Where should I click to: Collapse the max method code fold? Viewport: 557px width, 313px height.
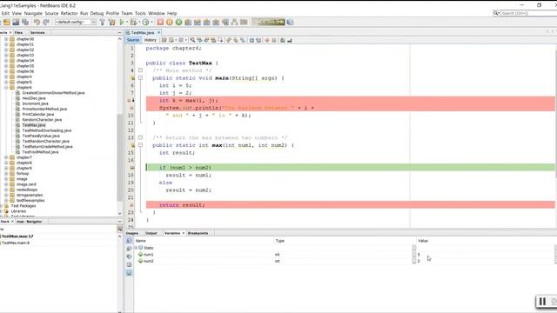[x=140, y=145]
